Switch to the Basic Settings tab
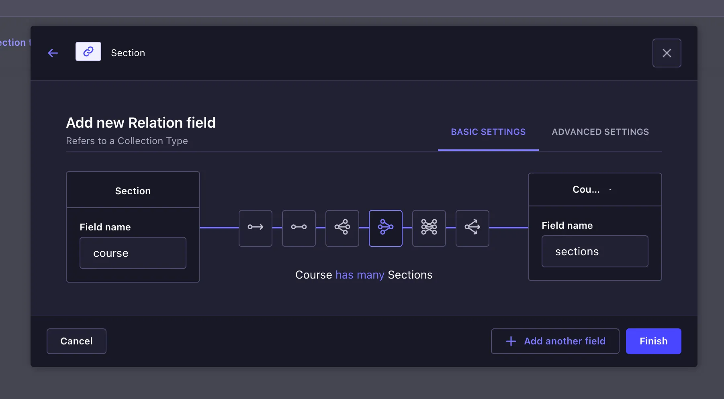Screen dimensions: 724x399 click(488, 132)
